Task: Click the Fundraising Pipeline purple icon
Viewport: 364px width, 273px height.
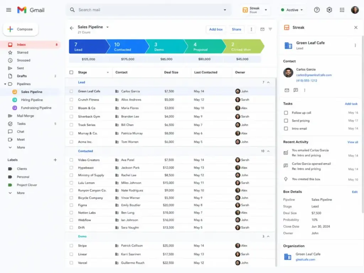Action: 15,108
